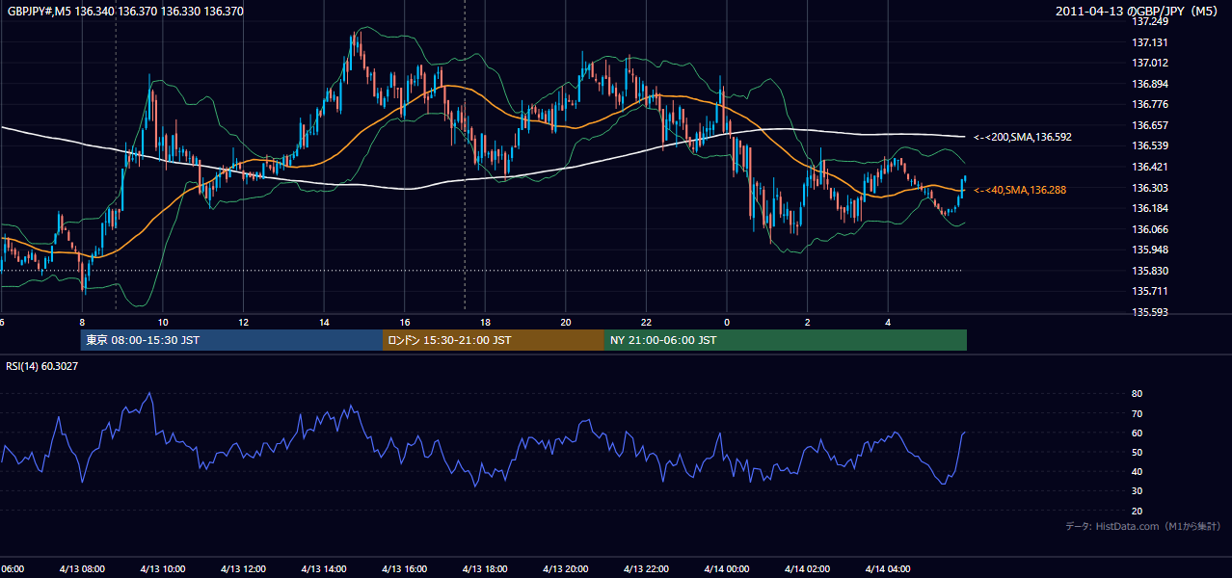The height and width of the screenshot is (578, 1232).
Task: Click the 136.894 price axis label
Action: tap(1150, 84)
